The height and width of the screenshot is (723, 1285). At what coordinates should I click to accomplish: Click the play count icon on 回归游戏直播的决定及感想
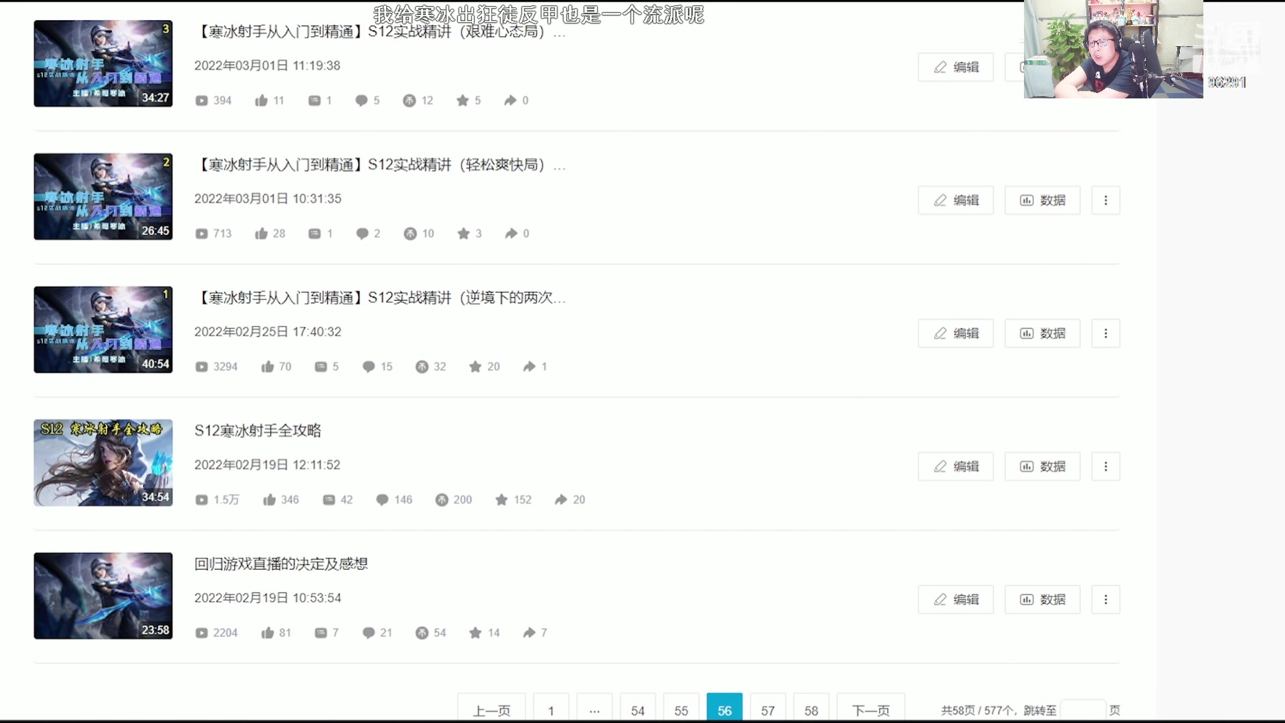pos(201,632)
